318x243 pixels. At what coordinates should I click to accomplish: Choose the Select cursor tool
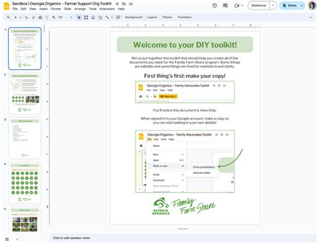(x=79, y=17)
